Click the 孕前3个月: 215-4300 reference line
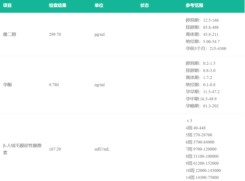Screen dimensions: 245x181 (206, 48)
